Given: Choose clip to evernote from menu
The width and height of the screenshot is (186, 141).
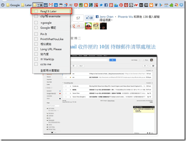Looking at the screenshot, I should click(x=51, y=16).
